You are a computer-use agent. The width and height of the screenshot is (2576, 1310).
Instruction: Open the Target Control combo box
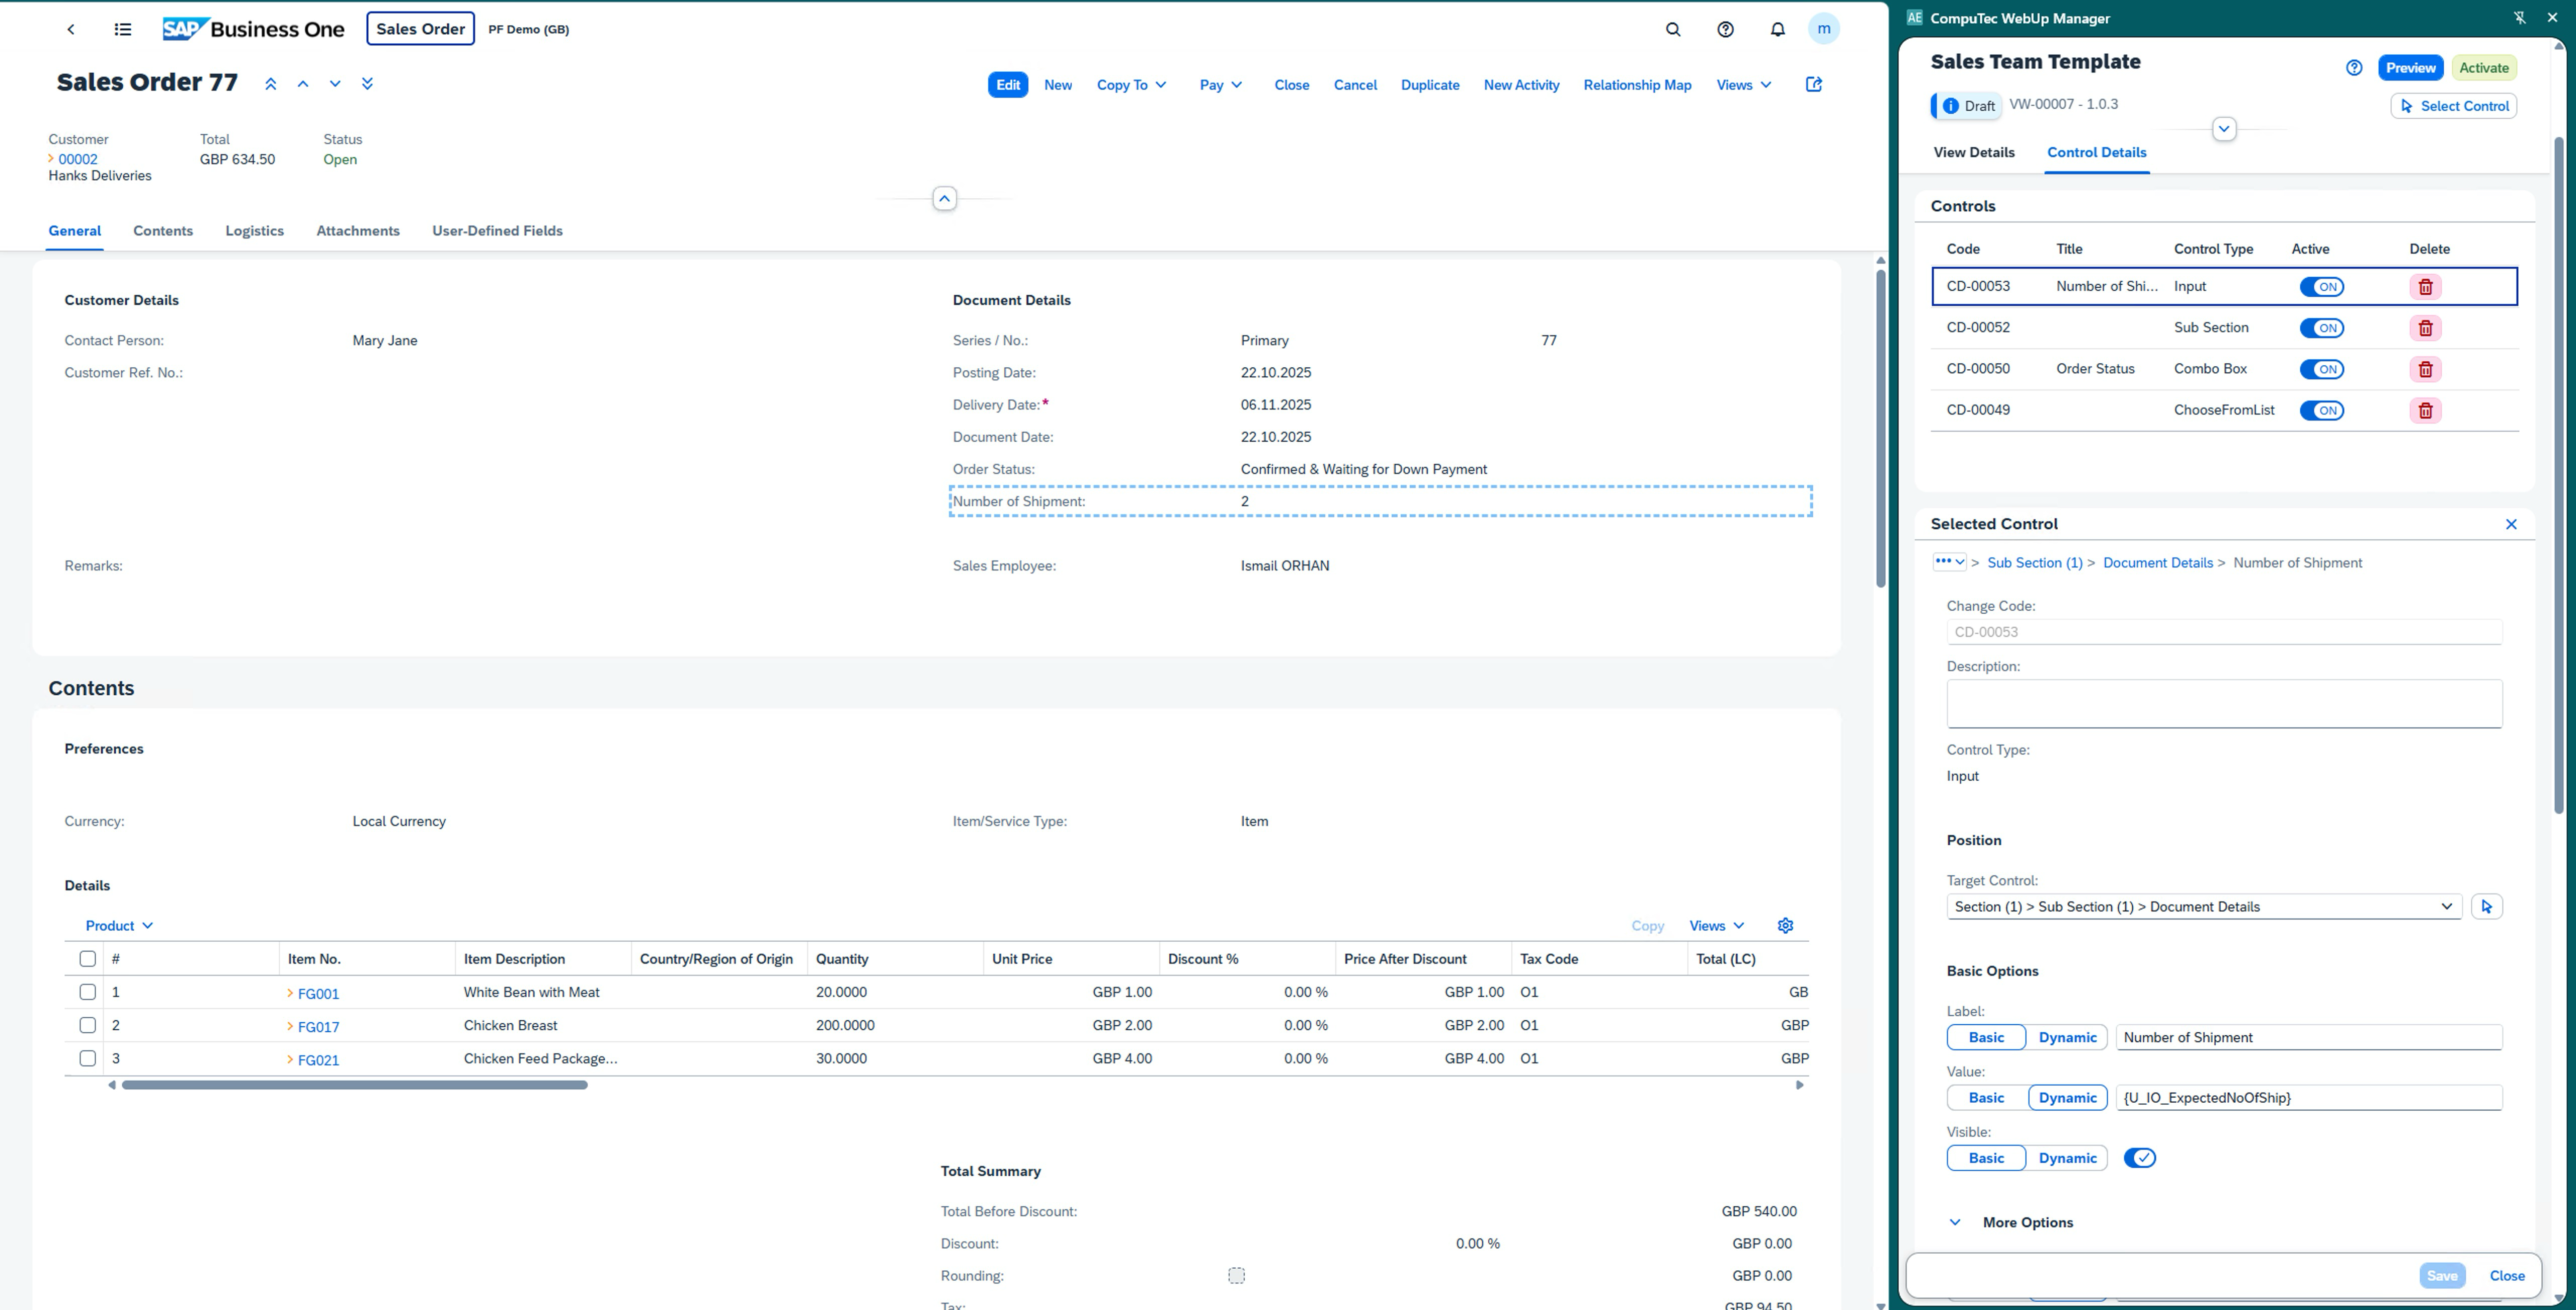(x=2203, y=906)
